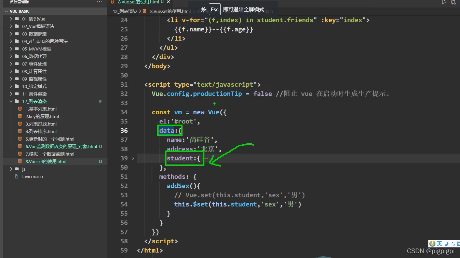Click breadcrumb folder 12_列表渲染
The width and height of the screenshot is (460, 258).
click(125, 11)
